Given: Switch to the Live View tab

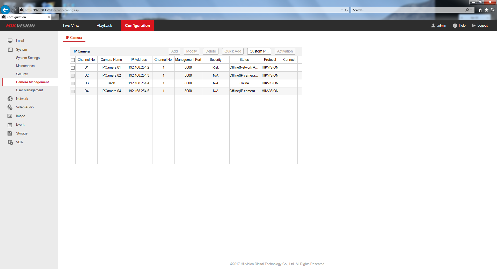Looking at the screenshot, I should pyautogui.click(x=71, y=26).
